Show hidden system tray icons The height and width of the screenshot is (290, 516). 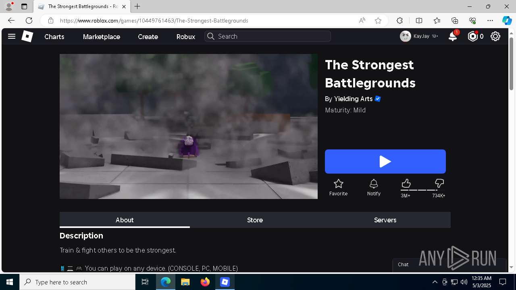click(x=435, y=282)
